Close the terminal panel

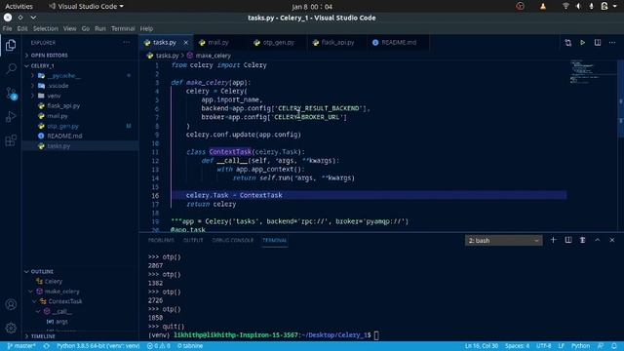coord(612,240)
